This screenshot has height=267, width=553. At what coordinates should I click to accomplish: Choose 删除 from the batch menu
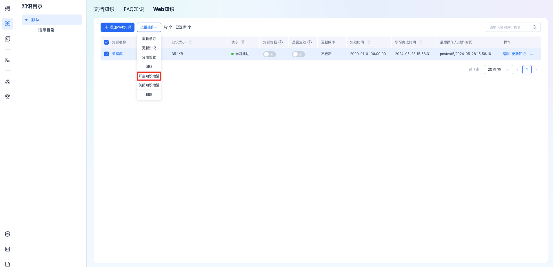[149, 94]
